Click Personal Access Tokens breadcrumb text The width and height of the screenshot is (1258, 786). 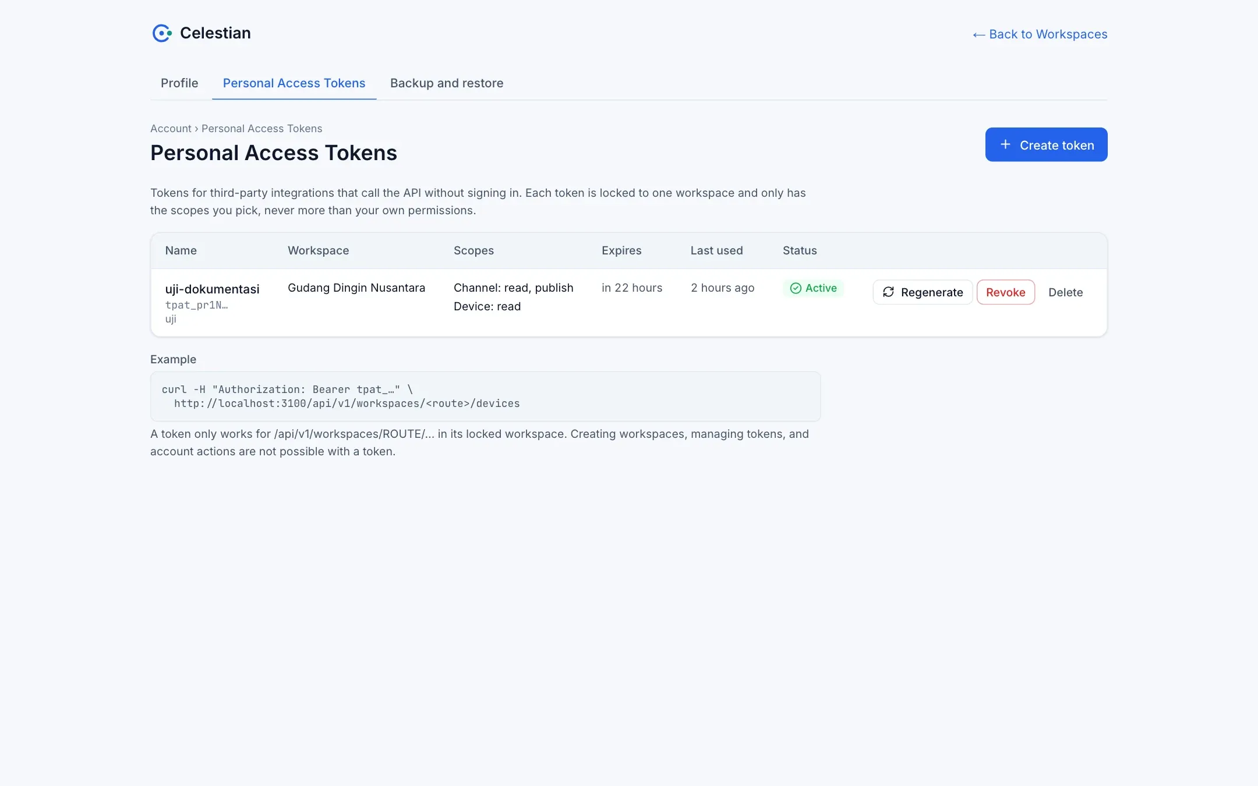[x=262, y=129]
